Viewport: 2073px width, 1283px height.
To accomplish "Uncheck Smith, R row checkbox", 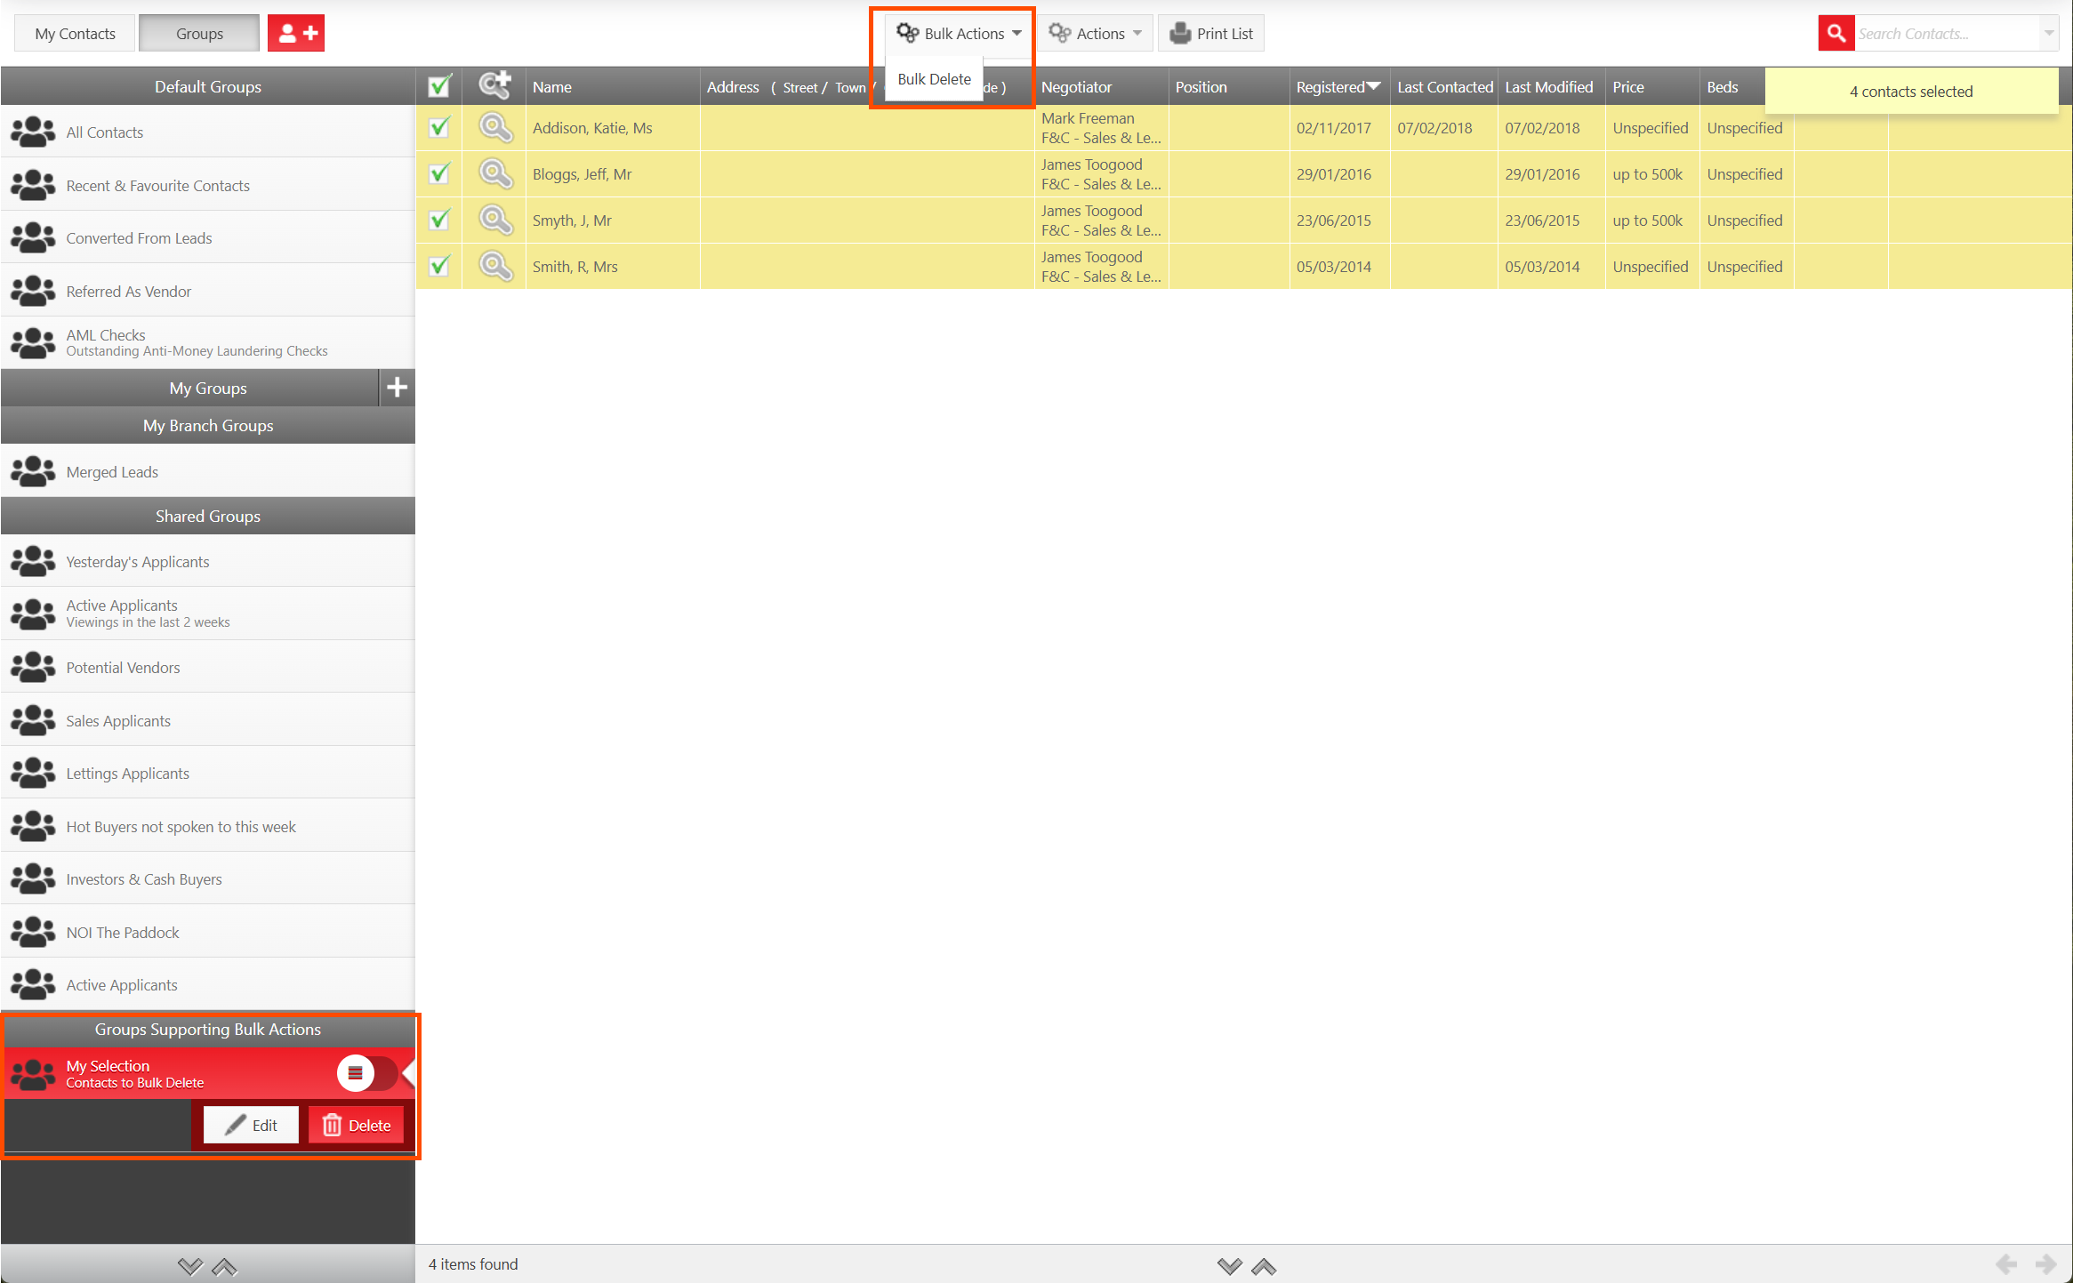I will 439,267.
